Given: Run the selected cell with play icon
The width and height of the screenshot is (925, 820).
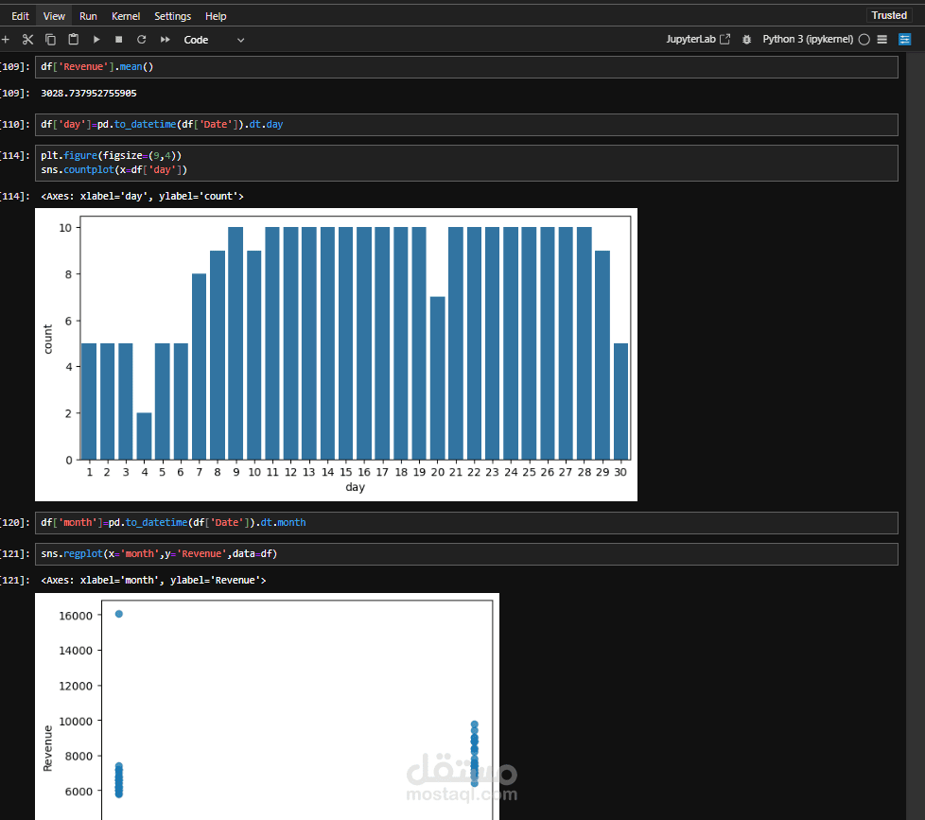Looking at the screenshot, I should [96, 40].
